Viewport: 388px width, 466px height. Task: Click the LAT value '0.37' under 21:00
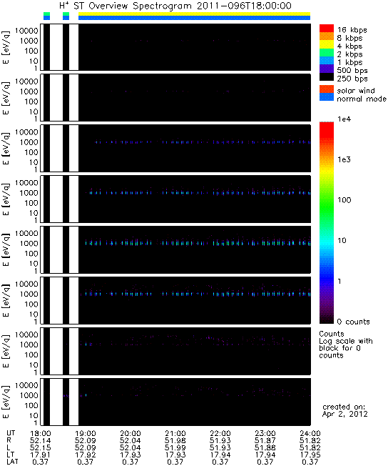(x=175, y=462)
